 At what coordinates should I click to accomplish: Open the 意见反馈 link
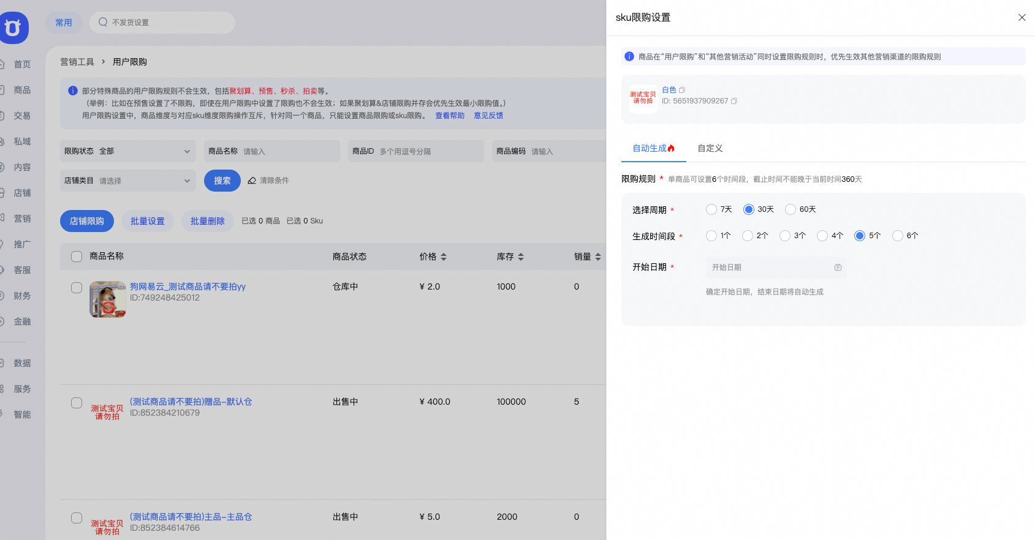click(488, 116)
